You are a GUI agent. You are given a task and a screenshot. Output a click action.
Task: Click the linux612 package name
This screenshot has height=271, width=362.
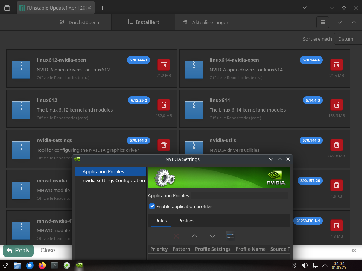click(x=47, y=100)
